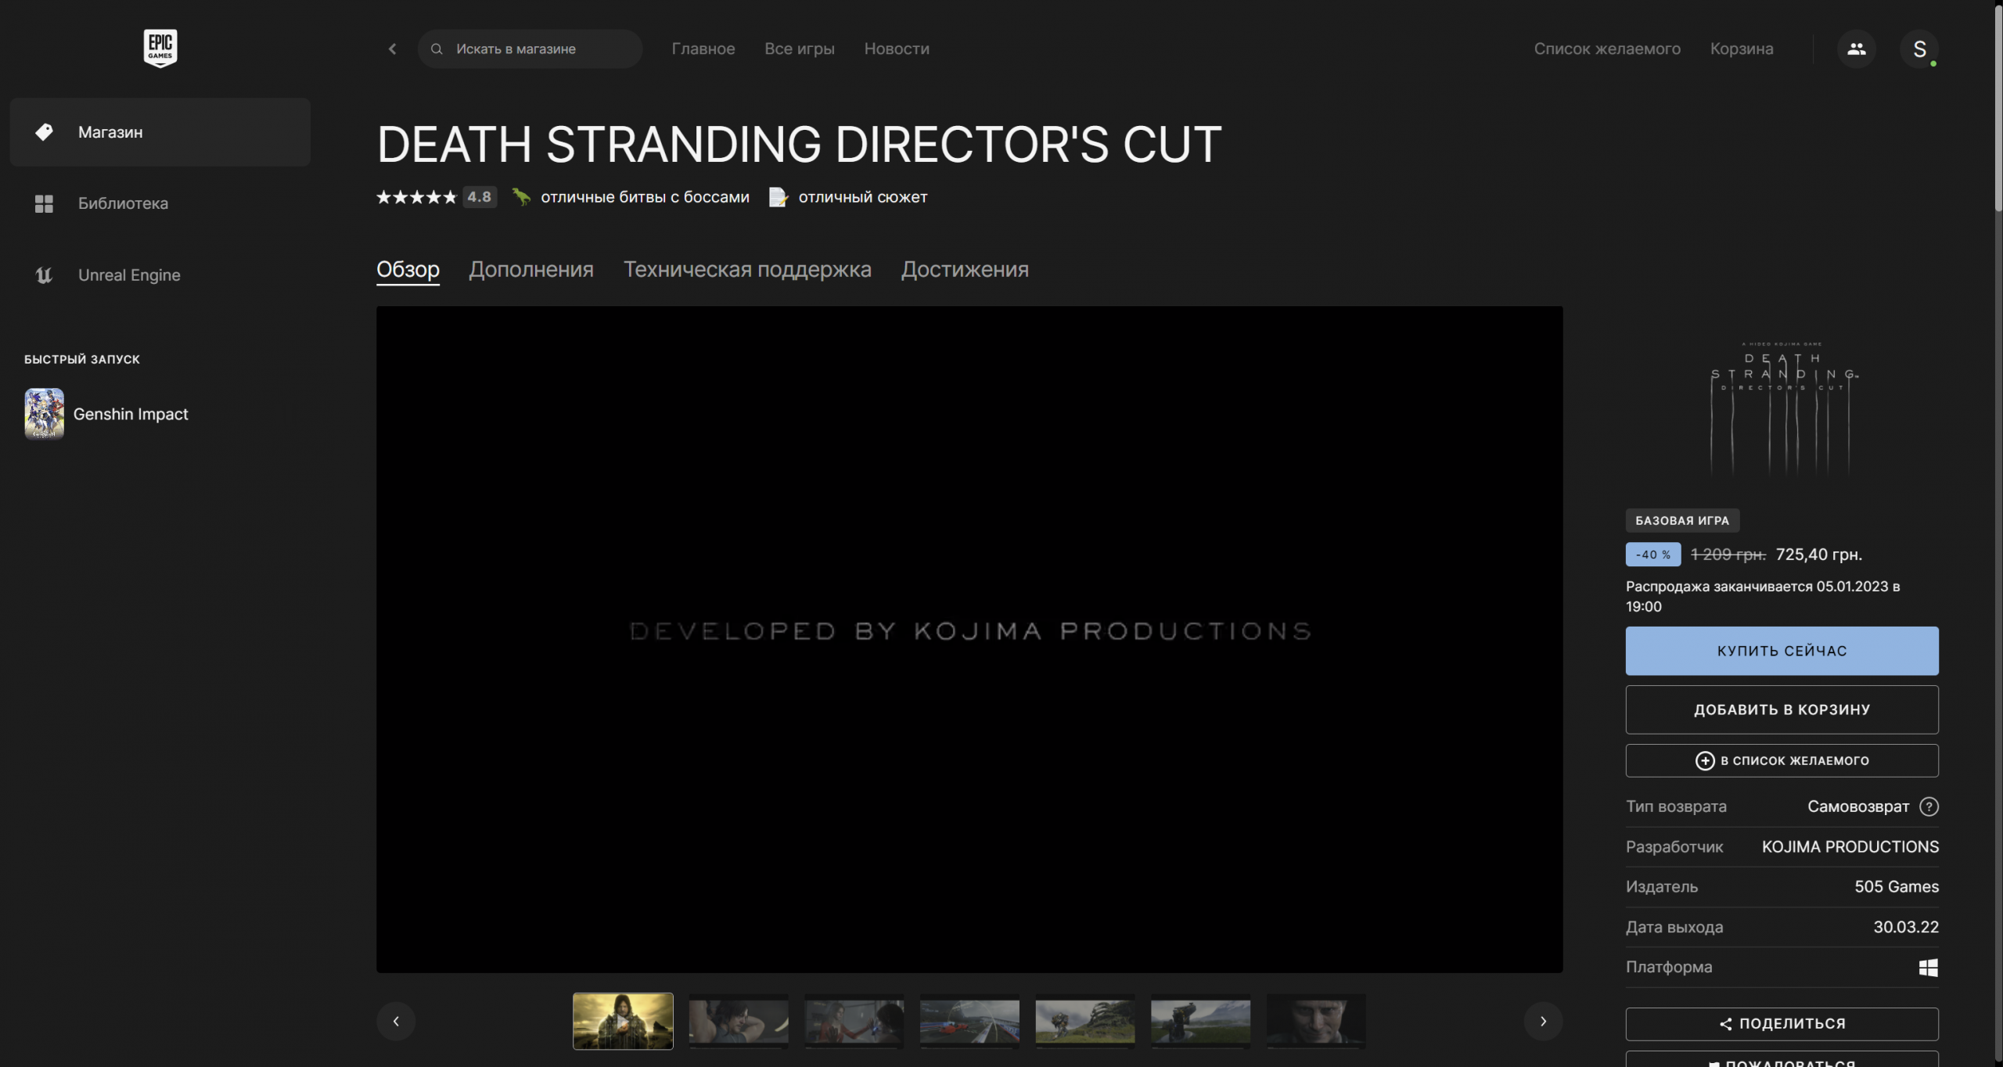Show previous media thumbnails
Screen dimensions: 2003x1067
[396, 1021]
